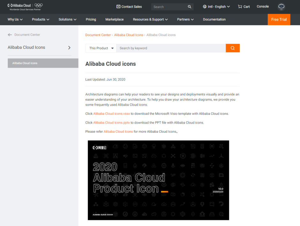This screenshot has width=300, height=226.
Task: Download Alibaba Cloud icons.vssx Visio template
Action: tap(111, 113)
